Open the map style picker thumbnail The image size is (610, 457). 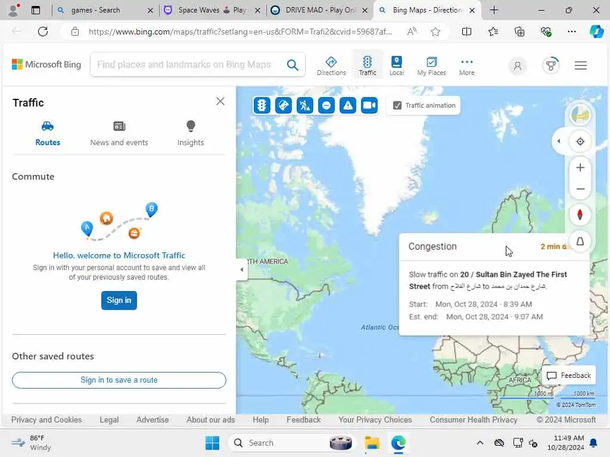coord(580,115)
